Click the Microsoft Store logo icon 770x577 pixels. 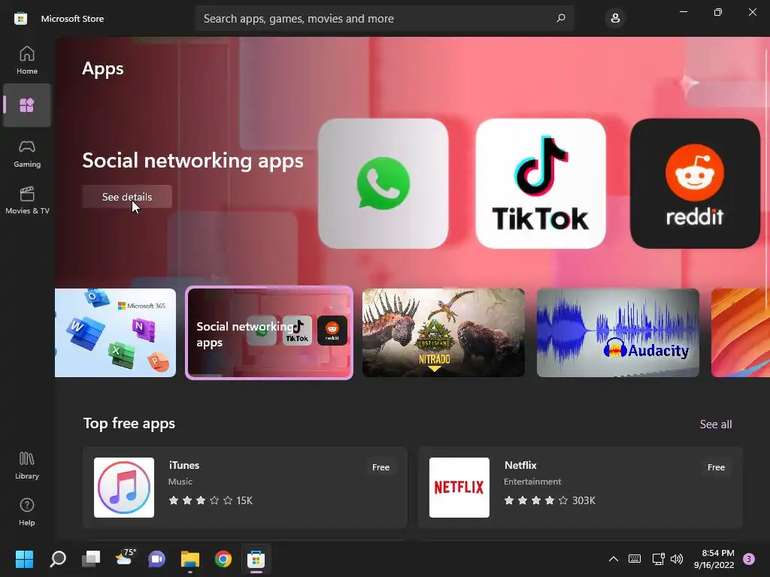pyautogui.click(x=20, y=19)
